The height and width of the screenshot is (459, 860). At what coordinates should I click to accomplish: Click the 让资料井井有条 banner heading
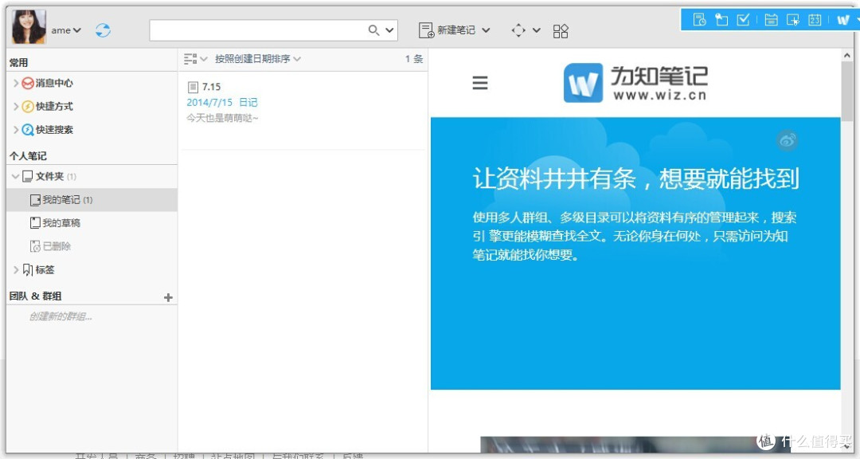[x=635, y=179]
